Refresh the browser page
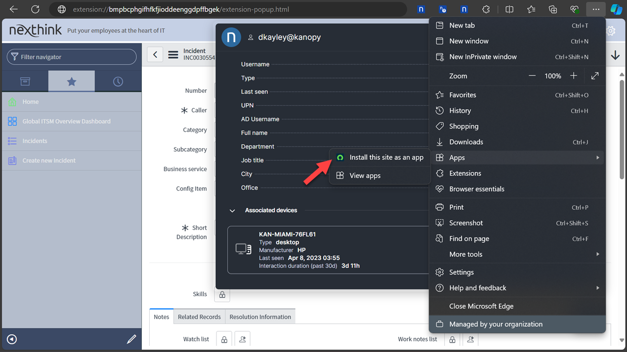 coord(35,9)
